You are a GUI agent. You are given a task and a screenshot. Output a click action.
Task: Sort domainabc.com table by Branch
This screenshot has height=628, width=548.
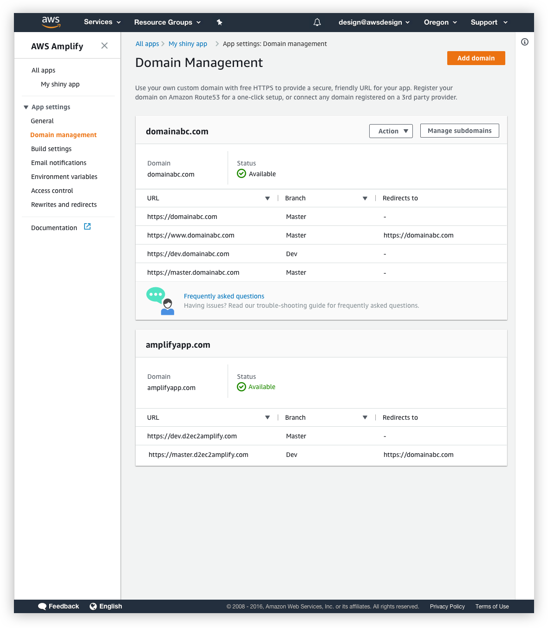[365, 198]
